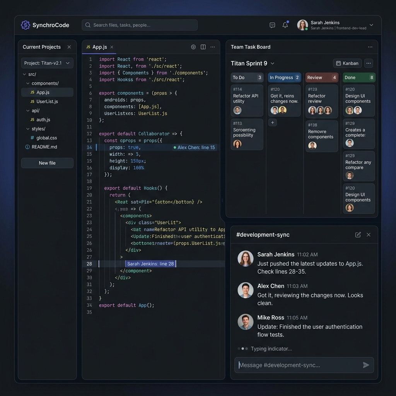The height and width of the screenshot is (396, 396).
Task: Open sprint options ellipsis next to Kanban
Action: (369, 63)
